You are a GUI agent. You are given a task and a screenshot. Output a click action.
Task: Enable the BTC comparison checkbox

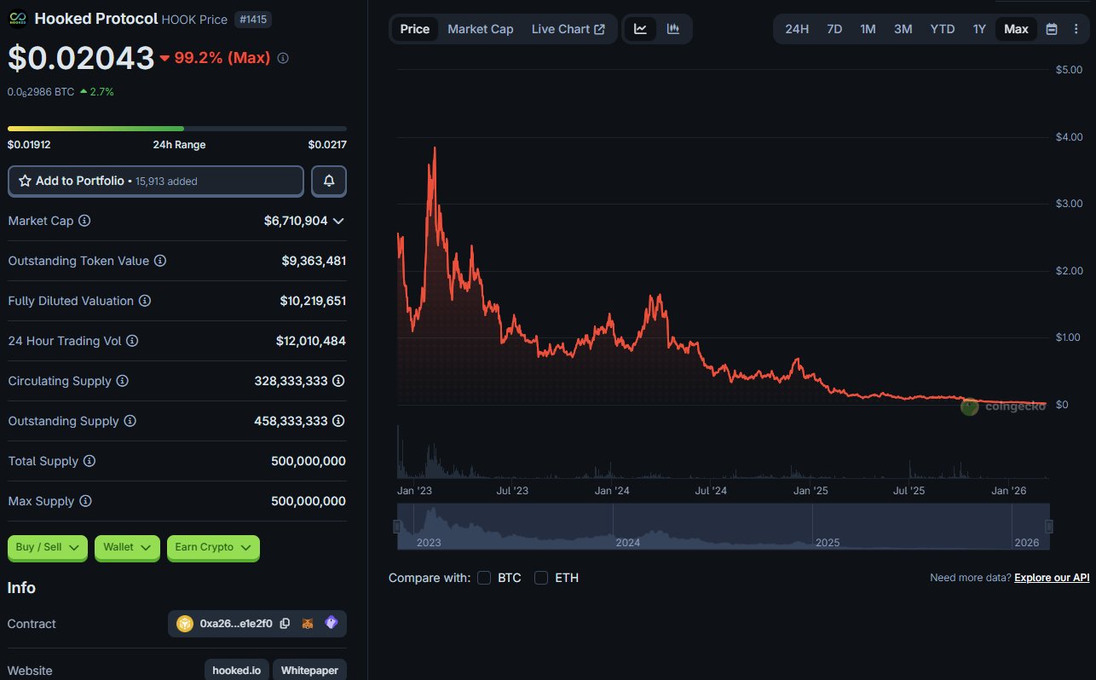(x=484, y=578)
